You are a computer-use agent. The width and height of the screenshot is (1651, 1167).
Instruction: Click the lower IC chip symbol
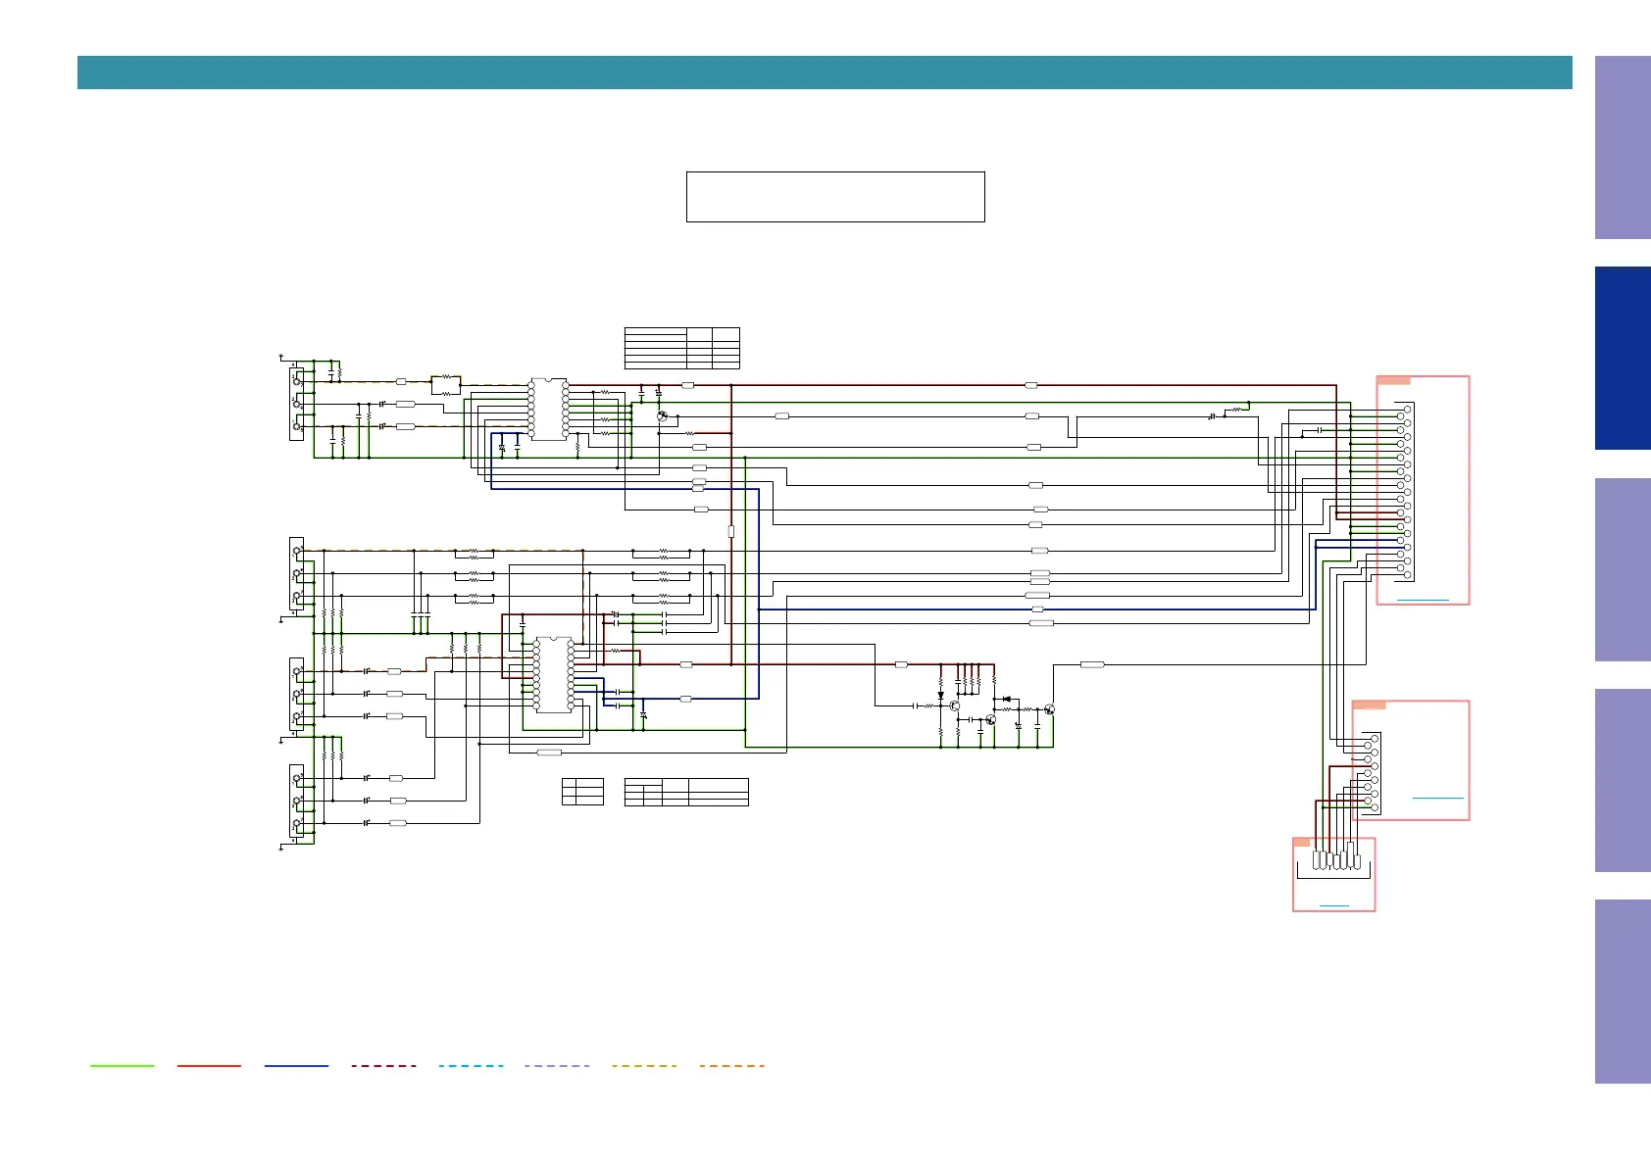[554, 674]
